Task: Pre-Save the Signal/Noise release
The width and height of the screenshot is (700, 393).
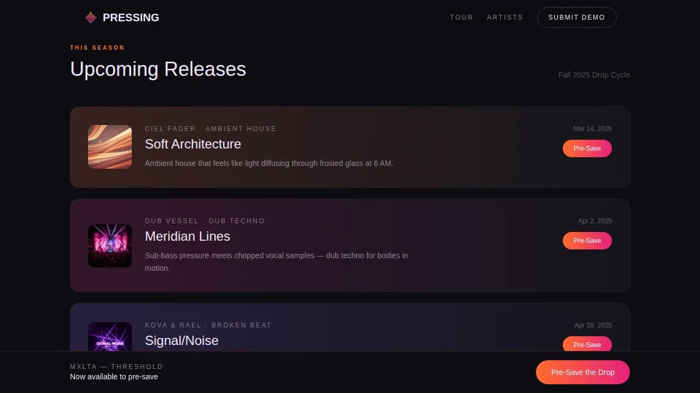Action: coord(587,344)
